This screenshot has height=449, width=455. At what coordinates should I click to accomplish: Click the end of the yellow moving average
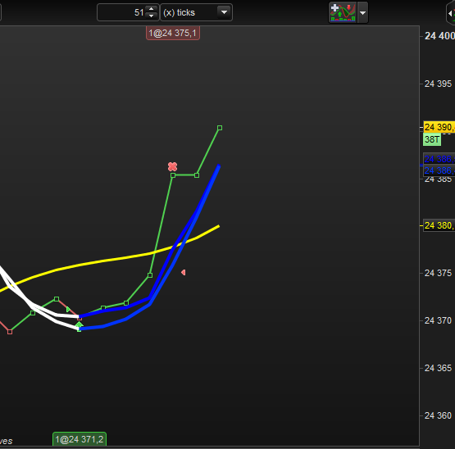tap(218, 226)
